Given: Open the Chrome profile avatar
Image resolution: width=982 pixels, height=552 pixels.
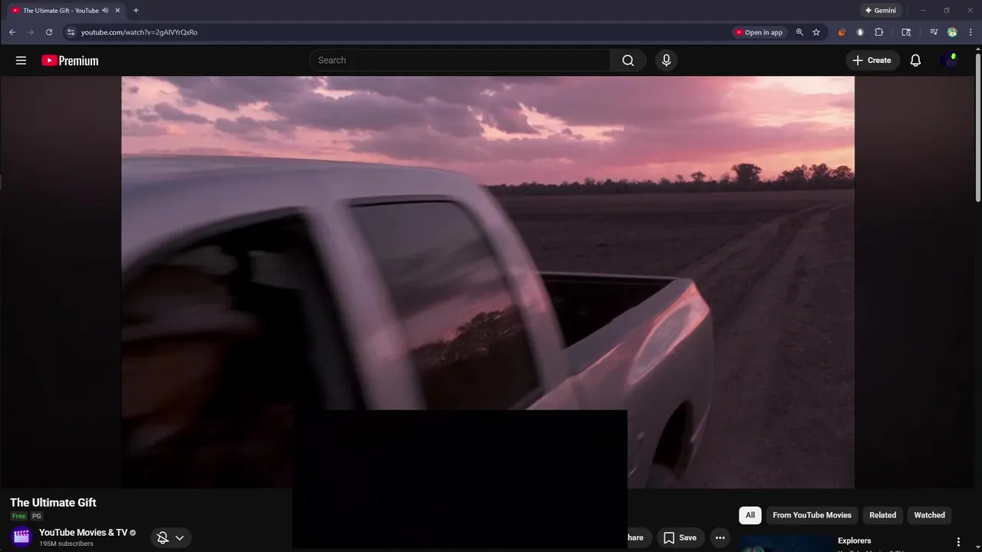Looking at the screenshot, I should point(952,32).
